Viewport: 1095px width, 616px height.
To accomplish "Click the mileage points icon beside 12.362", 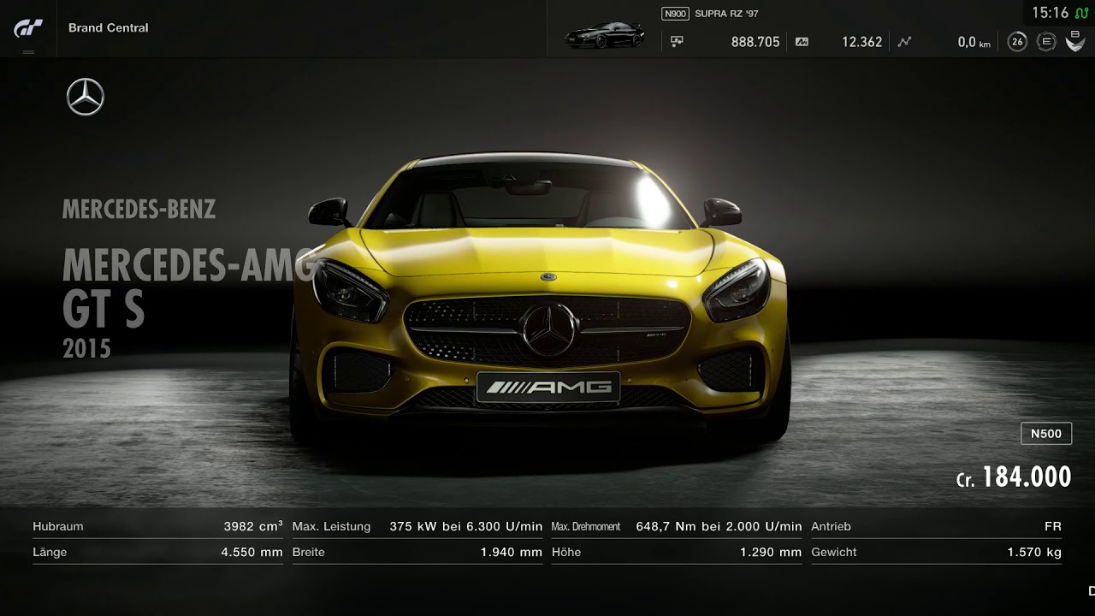I will pos(802,41).
